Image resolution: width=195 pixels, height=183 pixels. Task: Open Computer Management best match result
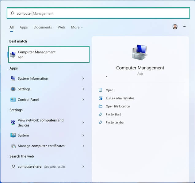(49, 54)
